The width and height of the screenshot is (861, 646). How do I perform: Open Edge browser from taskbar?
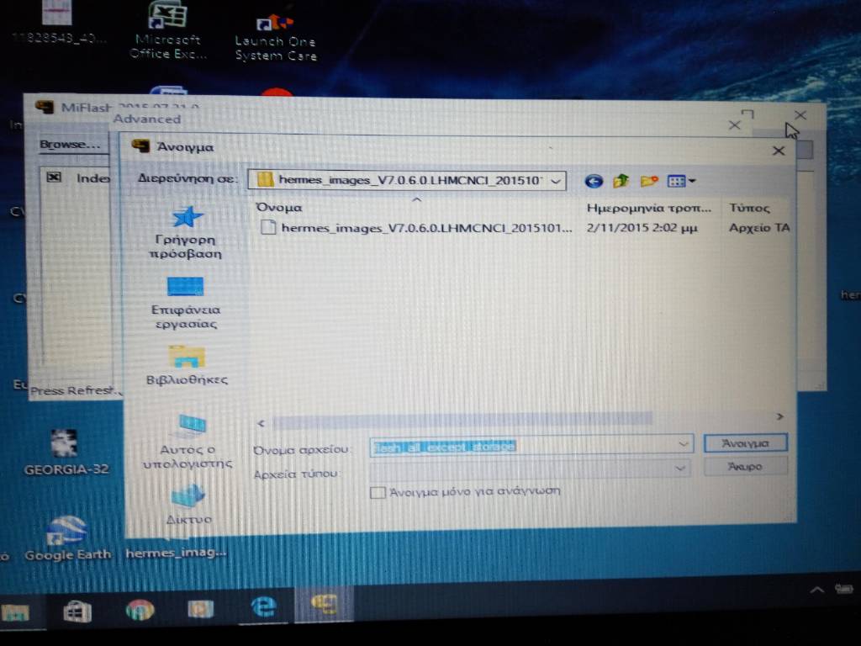[x=263, y=607]
